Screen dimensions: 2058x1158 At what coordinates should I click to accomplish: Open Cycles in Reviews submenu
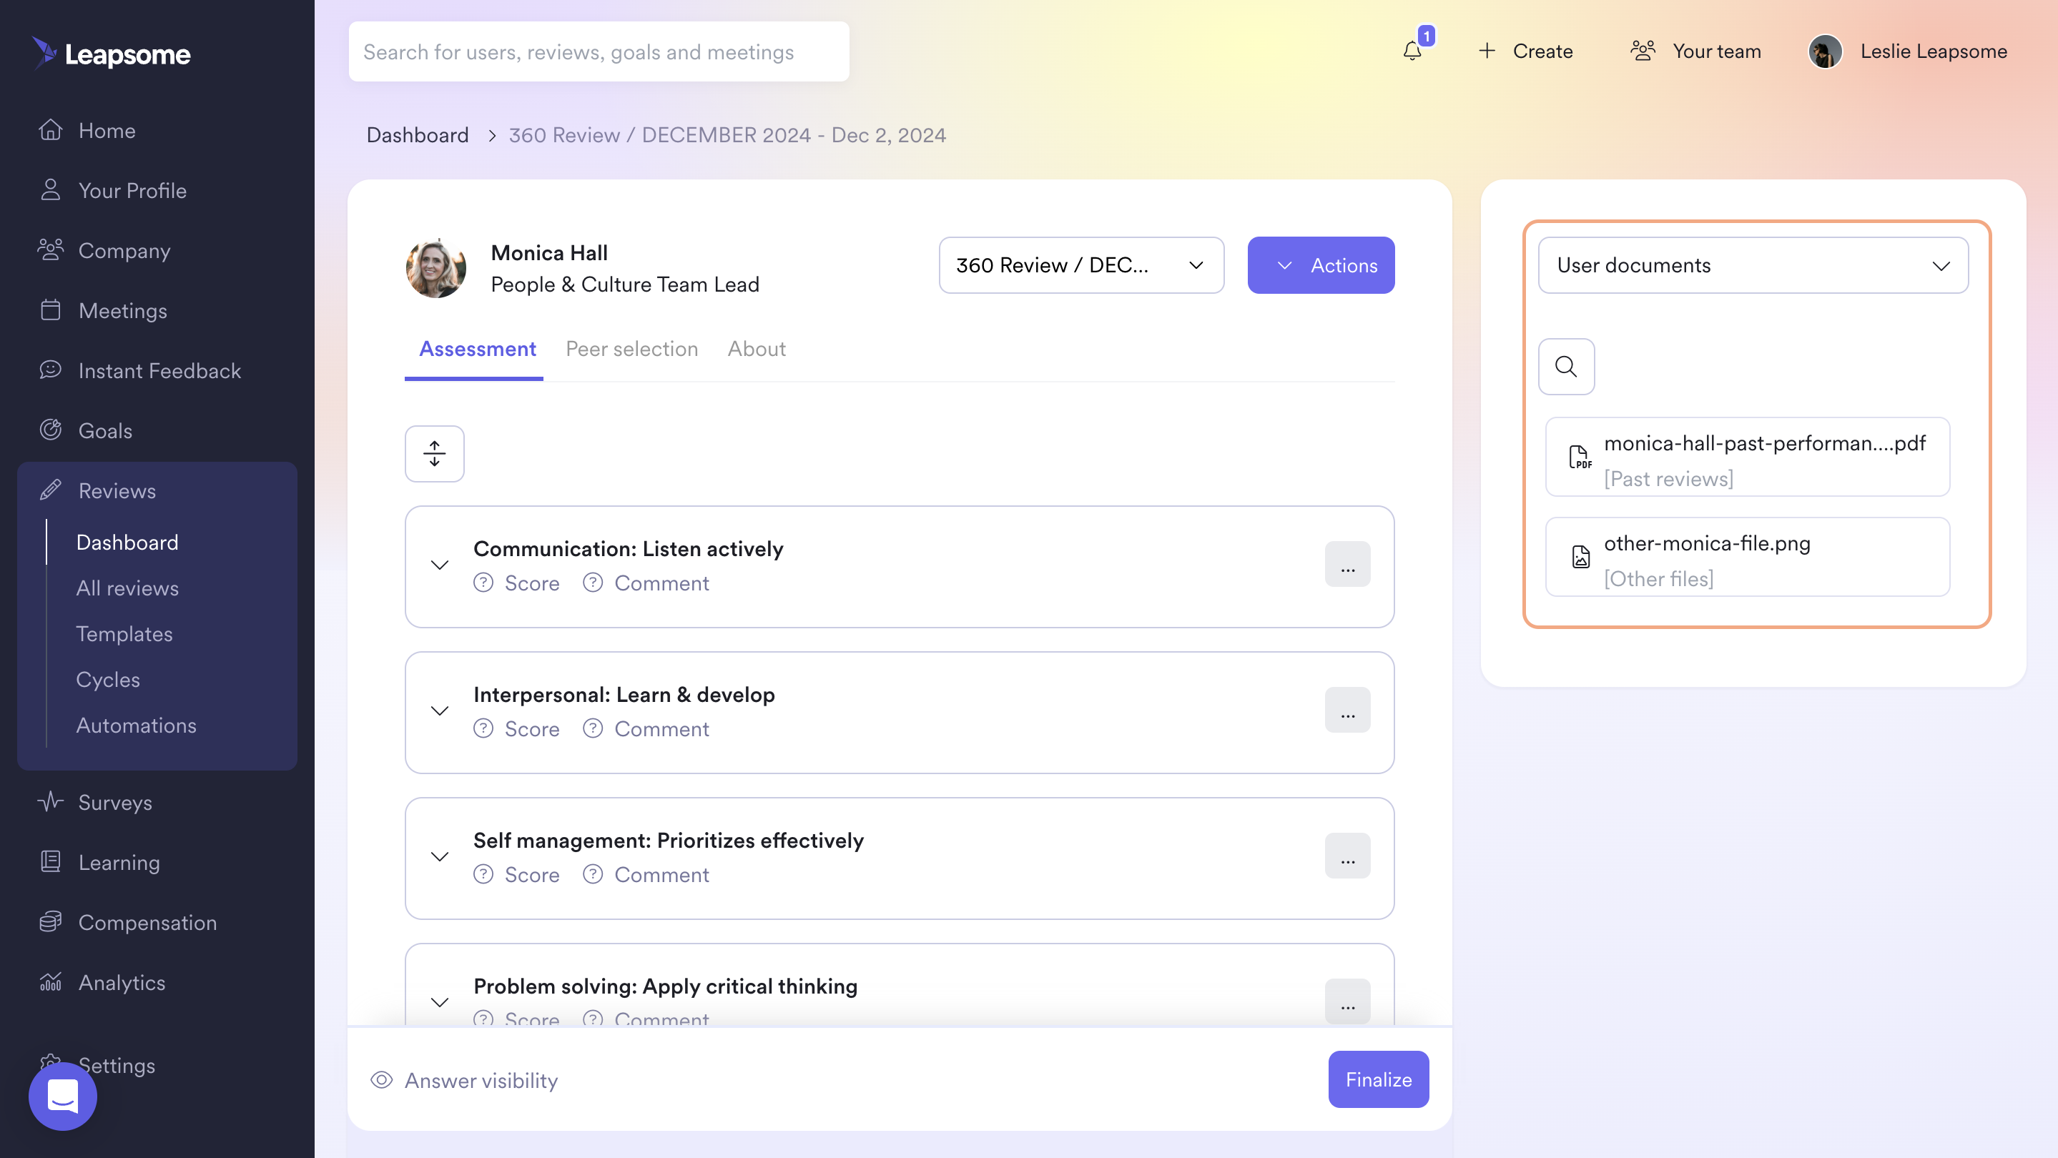pos(108,680)
